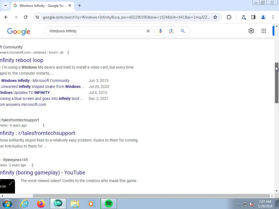Click the horizontal scrollbar thumb
The width and height of the screenshot is (279, 209).
(151, 196)
